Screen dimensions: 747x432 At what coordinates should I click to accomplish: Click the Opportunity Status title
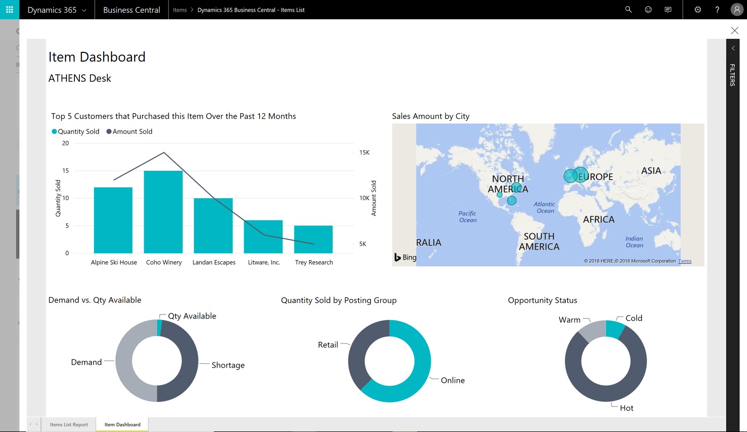pyautogui.click(x=543, y=300)
